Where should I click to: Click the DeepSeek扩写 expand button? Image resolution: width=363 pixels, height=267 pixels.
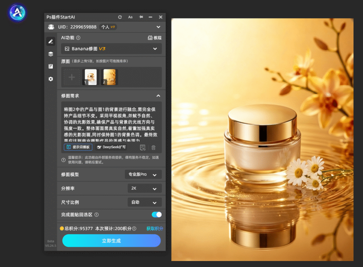pos(111,147)
